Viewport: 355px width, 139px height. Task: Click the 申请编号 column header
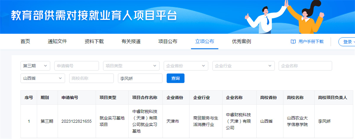77,98
